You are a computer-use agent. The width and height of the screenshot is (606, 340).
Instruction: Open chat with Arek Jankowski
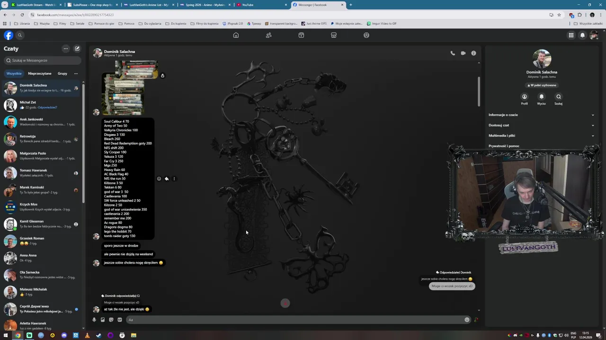[x=42, y=122]
